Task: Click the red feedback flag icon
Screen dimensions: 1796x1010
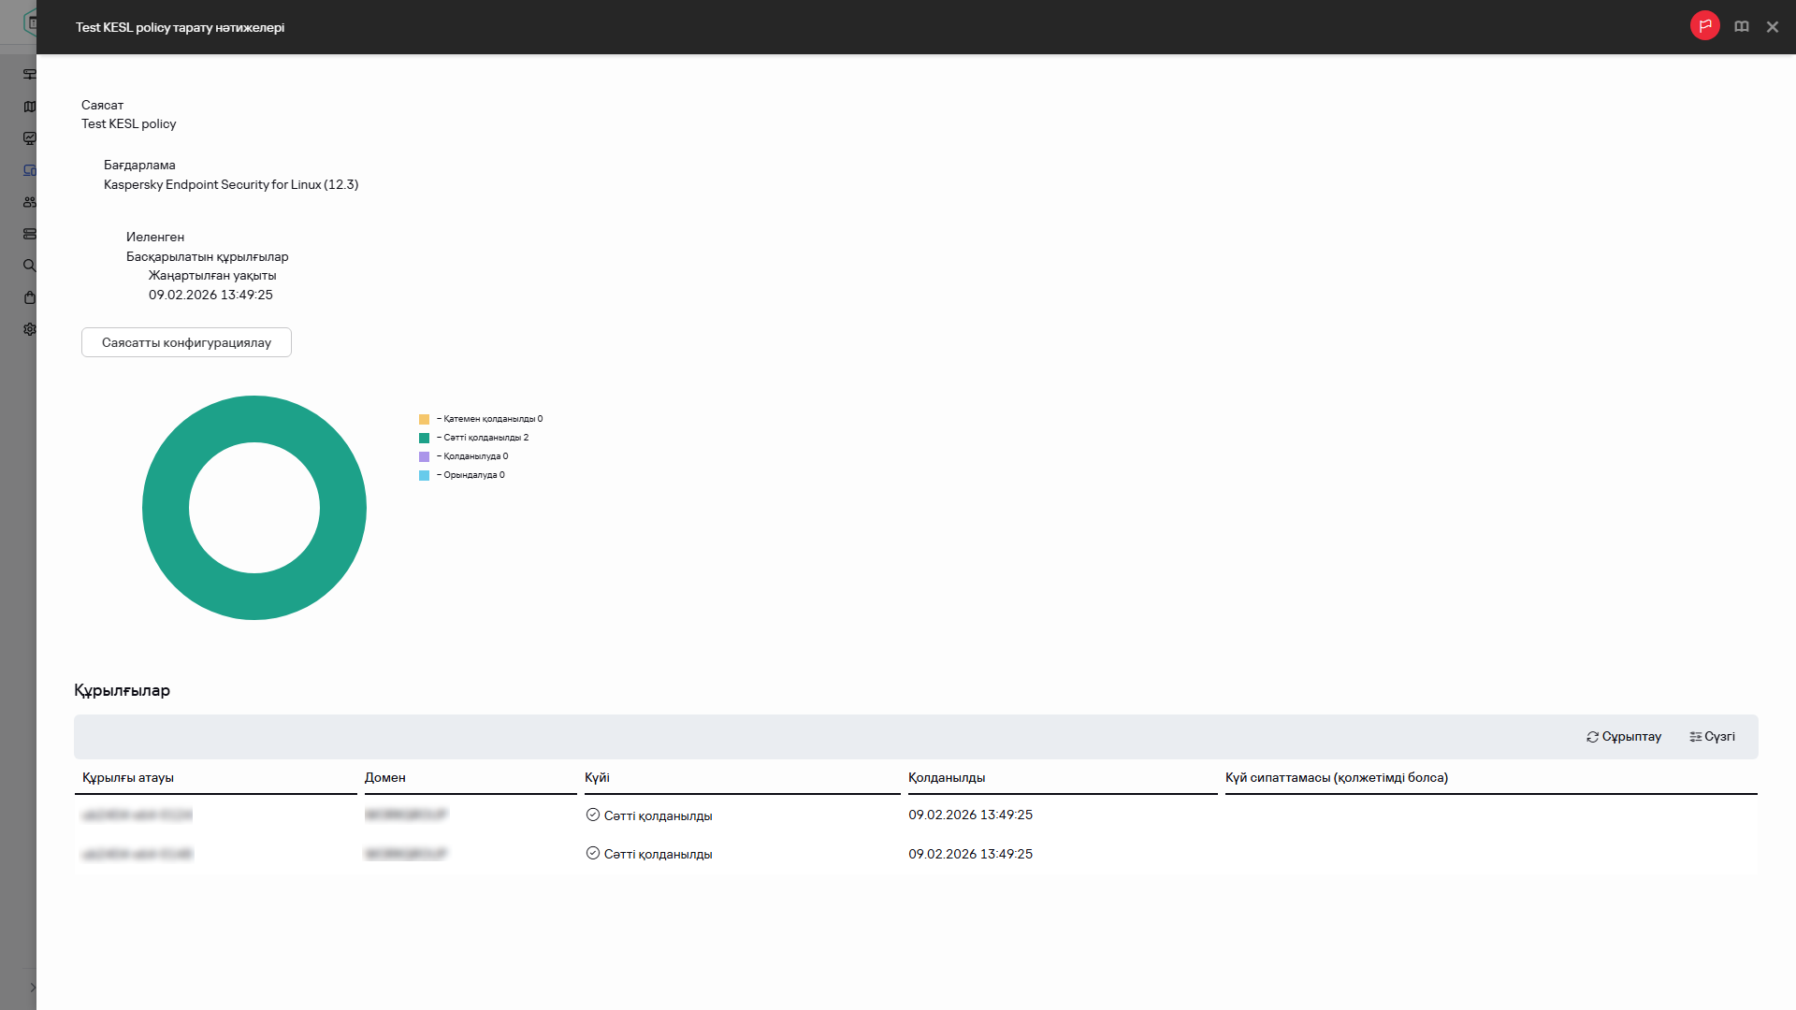Action: [x=1704, y=26]
